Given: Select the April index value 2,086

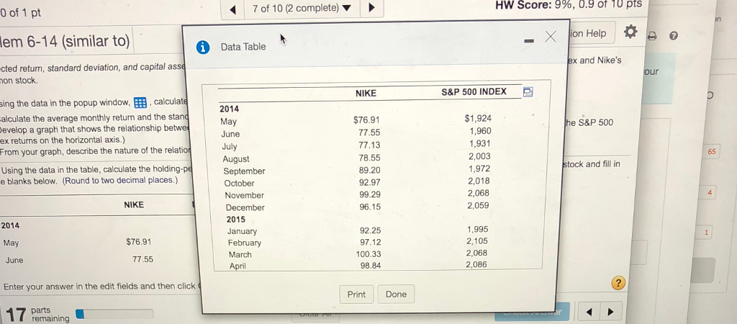Looking at the screenshot, I should [x=476, y=265].
